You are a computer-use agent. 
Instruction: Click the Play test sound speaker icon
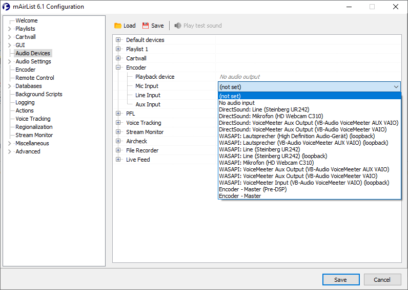pos(178,26)
